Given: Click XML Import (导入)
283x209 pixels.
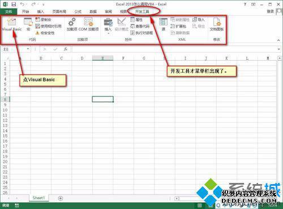Looking at the screenshot, I should point(198,19).
